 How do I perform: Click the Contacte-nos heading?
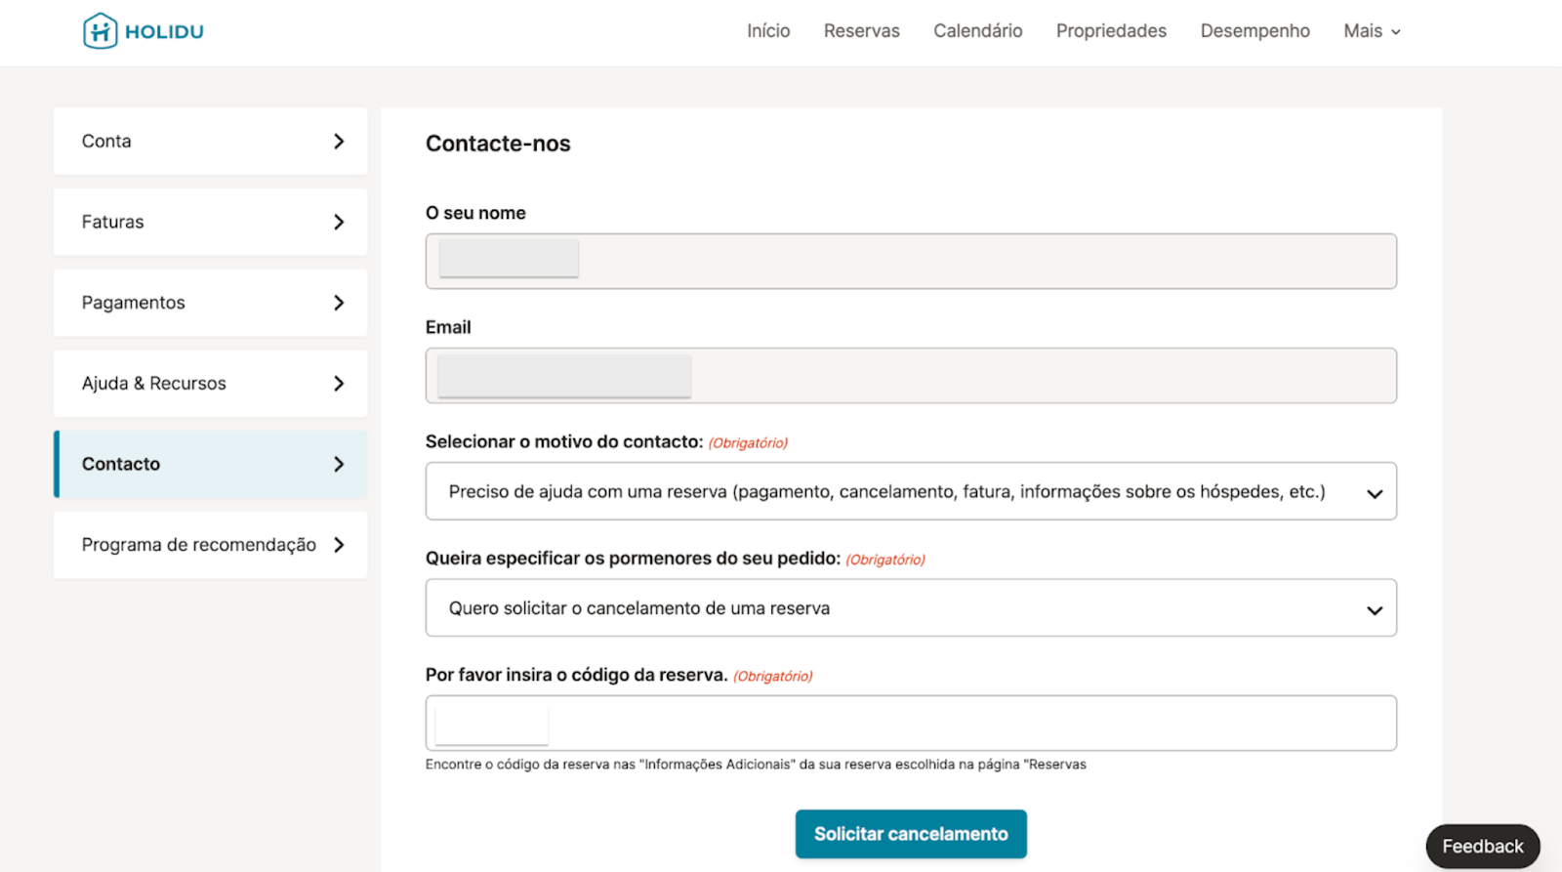(x=498, y=144)
